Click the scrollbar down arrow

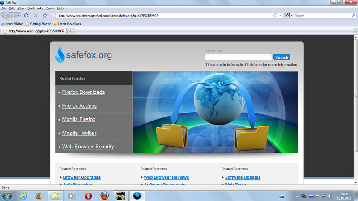pos(356,183)
